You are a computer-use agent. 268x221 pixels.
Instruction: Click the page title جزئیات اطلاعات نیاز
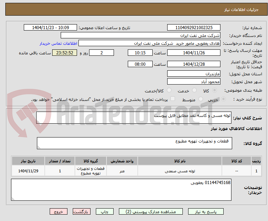[241, 10]
